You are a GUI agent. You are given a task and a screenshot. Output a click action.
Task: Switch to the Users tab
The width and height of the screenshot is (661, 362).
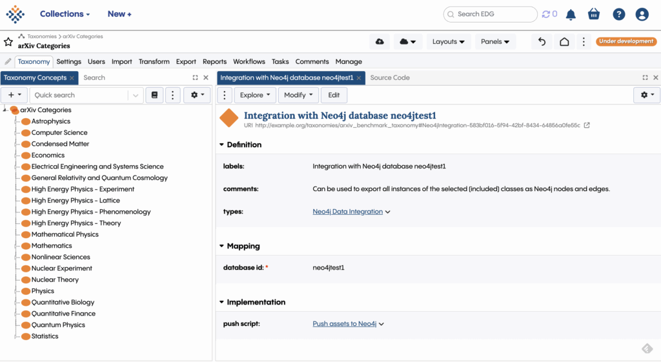[96, 61]
